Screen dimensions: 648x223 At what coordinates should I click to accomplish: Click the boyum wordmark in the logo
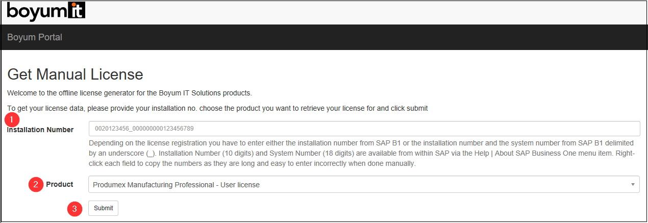[x=36, y=12]
